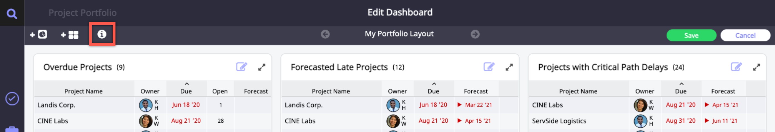Open ServSide Logistics project row

pos(559,121)
